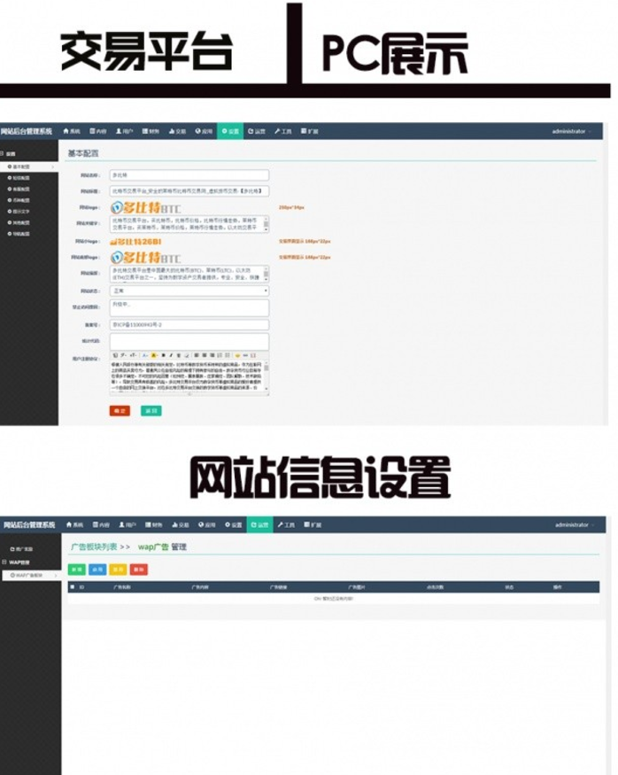
Task: Open the 网站状态 dropdown showing 正常
Action: coord(189,291)
